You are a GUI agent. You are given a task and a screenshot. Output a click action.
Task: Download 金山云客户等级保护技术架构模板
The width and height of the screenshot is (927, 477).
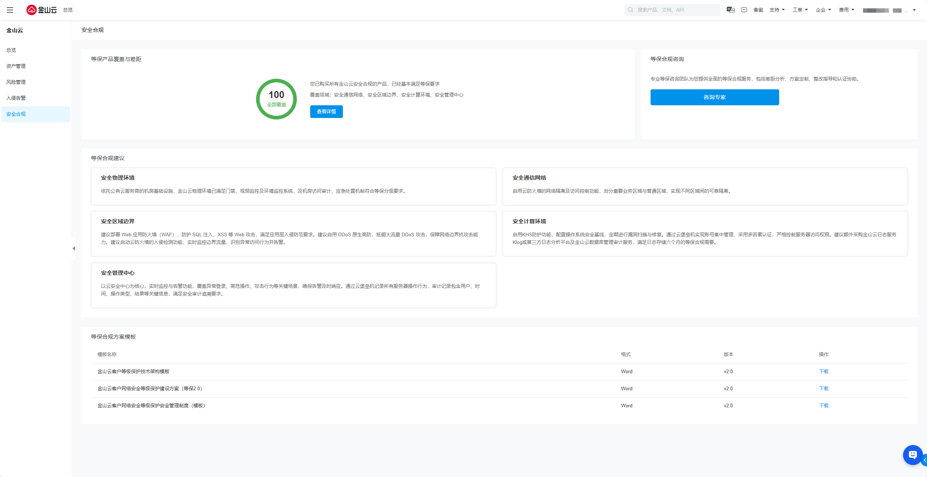tap(823, 371)
